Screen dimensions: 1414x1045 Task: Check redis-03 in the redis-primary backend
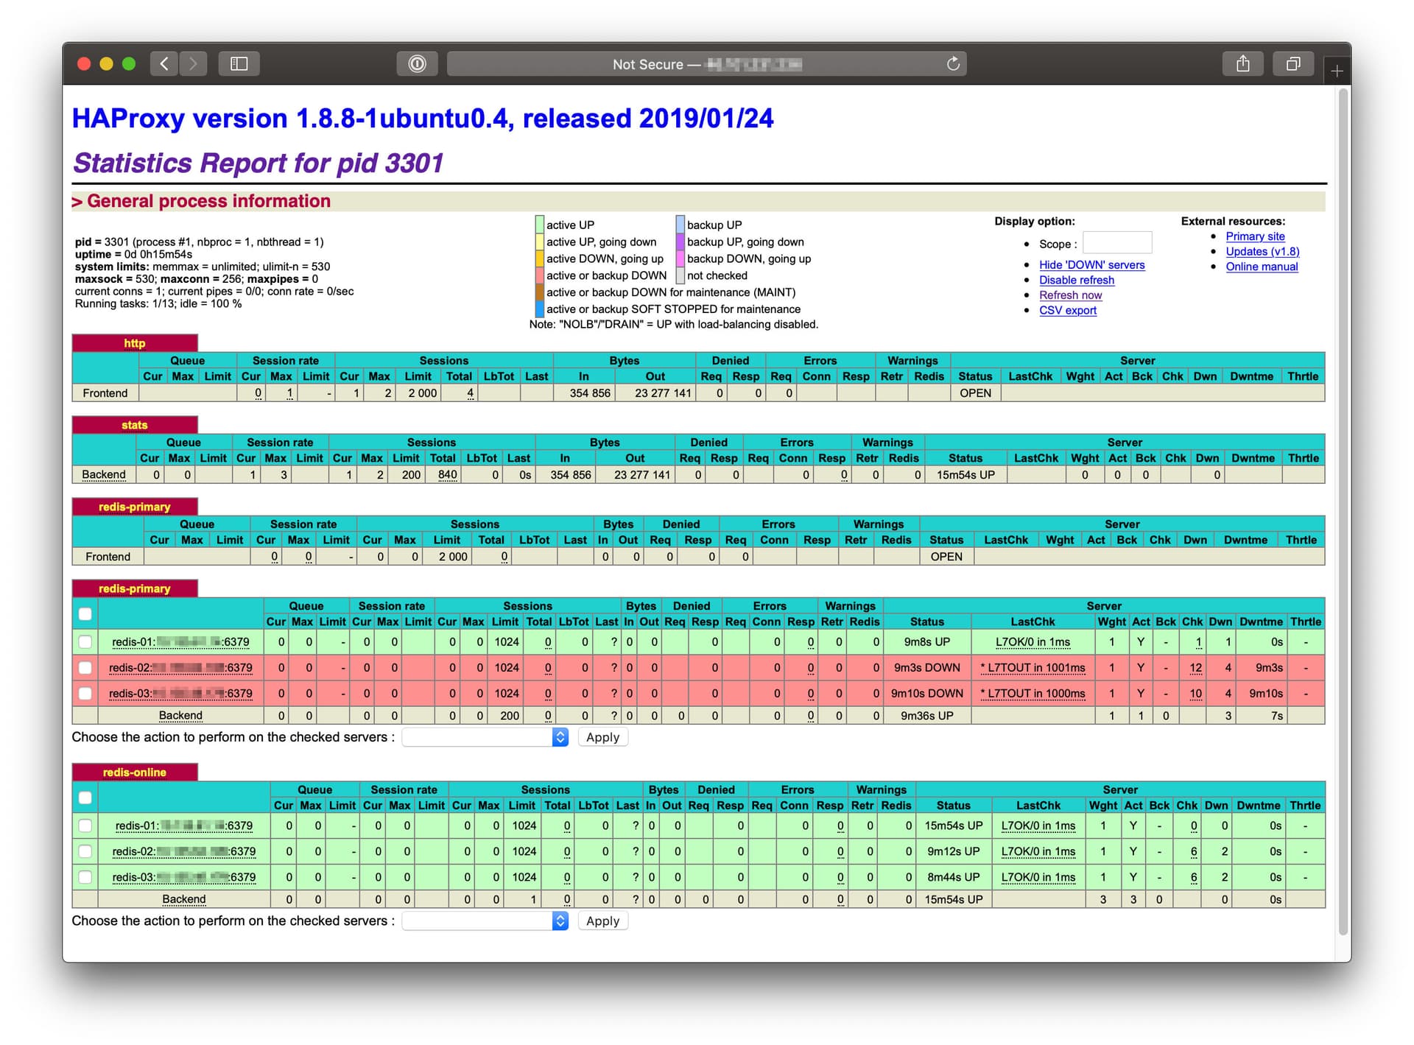point(85,694)
